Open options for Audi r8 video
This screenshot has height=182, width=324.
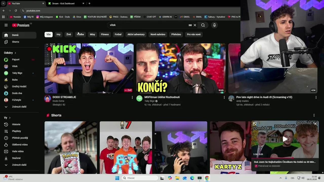point(316,97)
